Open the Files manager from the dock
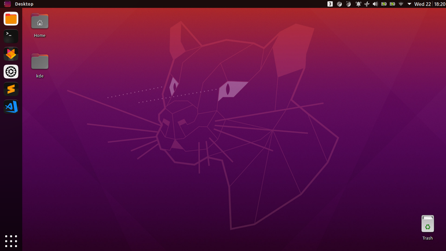 click(x=11, y=19)
